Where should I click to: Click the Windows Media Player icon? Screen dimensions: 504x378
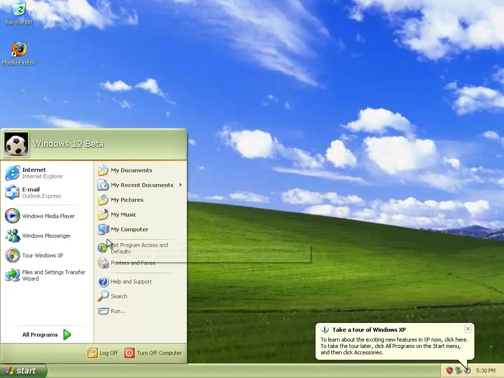(x=12, y=216)
